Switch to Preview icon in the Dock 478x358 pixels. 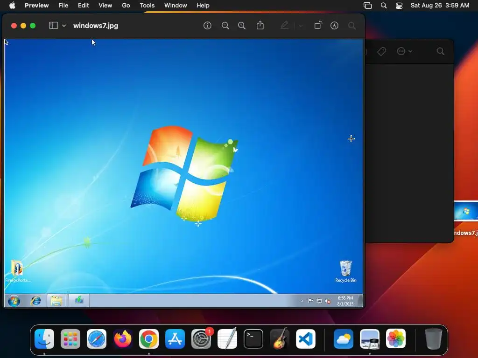click(370, 339)
